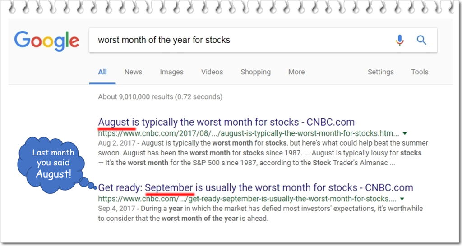
Task: Click the Google logo
Action: pos(46,41)
